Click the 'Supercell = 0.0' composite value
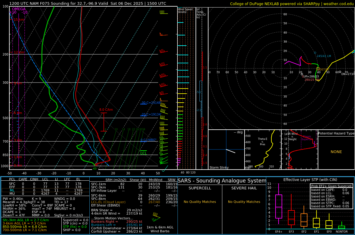The height and width of the screenshot is (235, 355). [76, 220]
